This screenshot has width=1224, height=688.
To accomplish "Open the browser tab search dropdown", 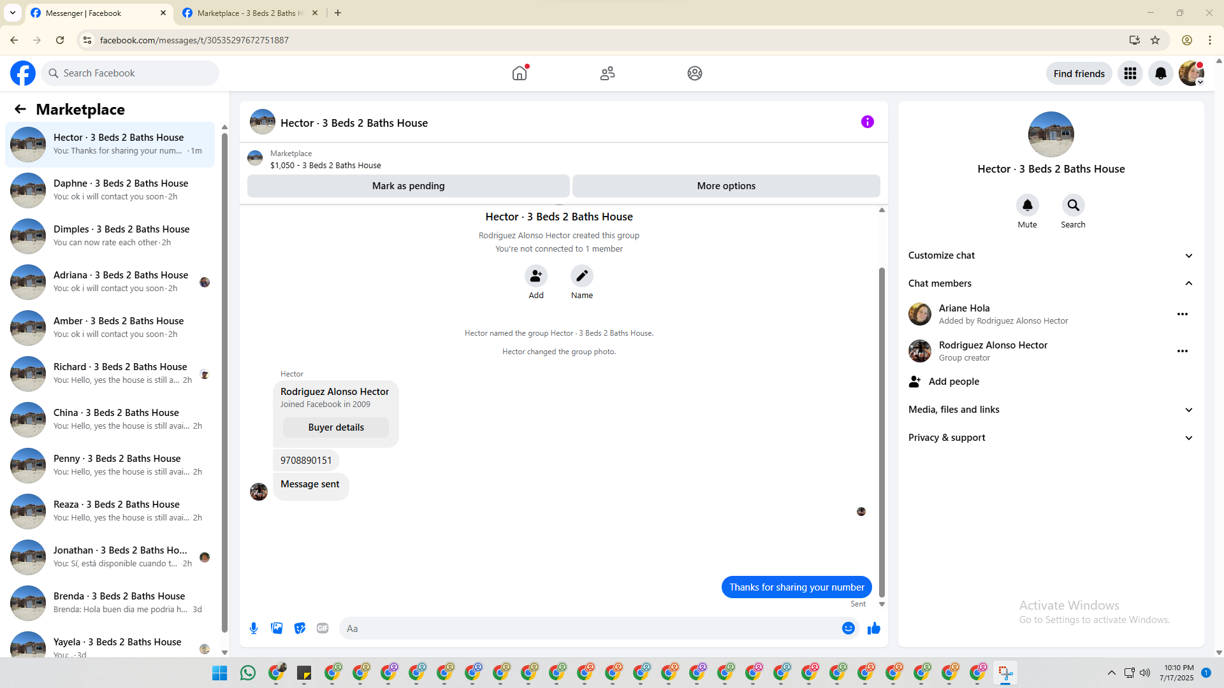I will (x=13, y=13).
